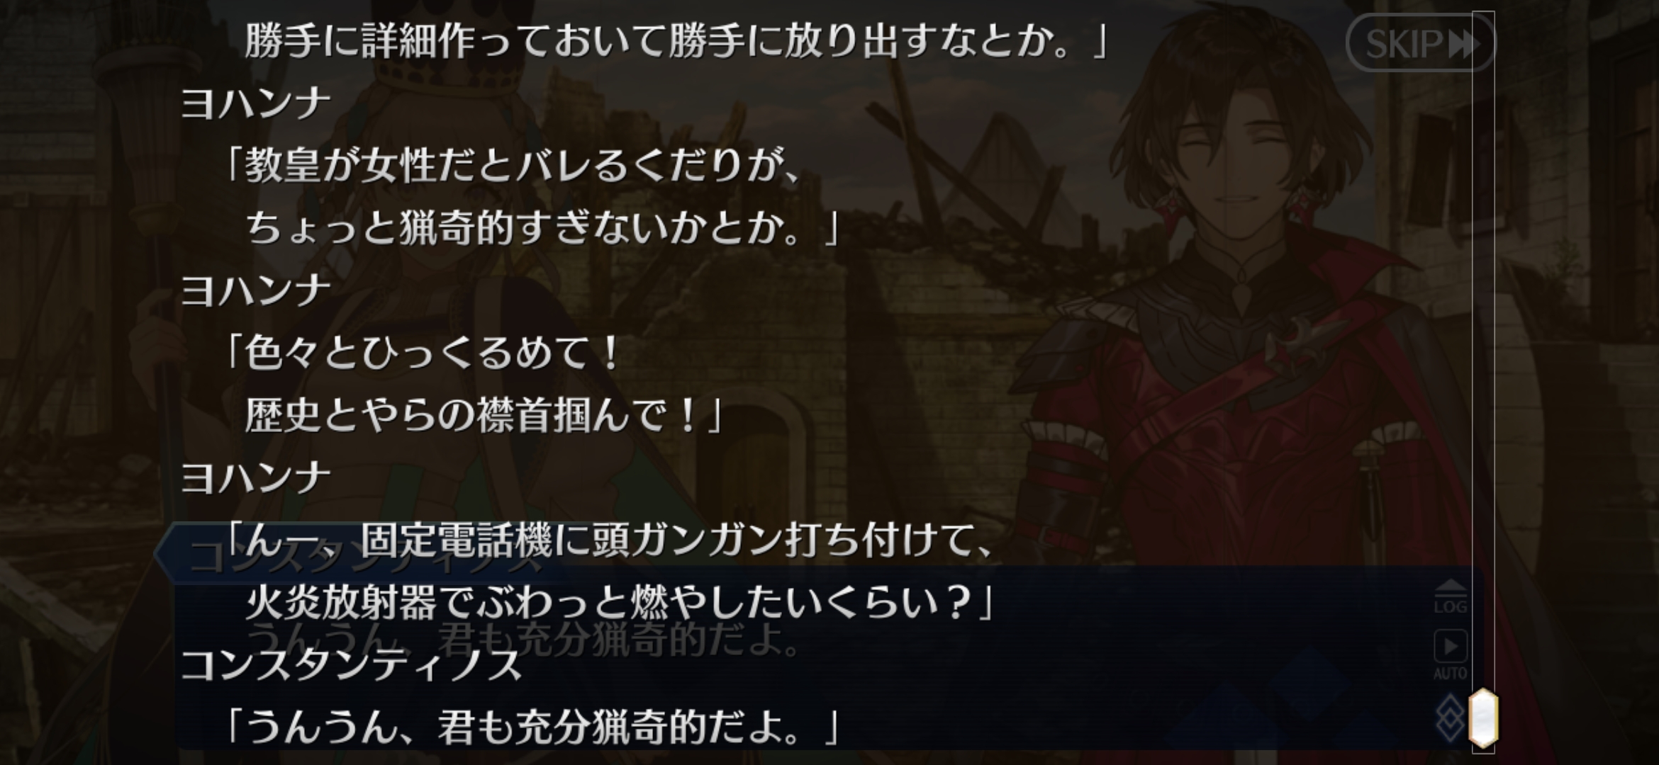
Task: Tap the bright コンスタンティノス log entry name
Action: tap(352, 666)
